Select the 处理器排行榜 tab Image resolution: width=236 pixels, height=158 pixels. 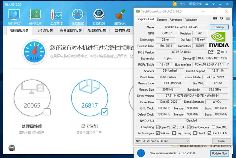97,30
